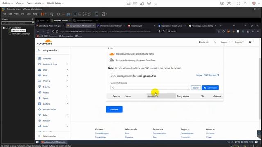The height and width of the screenshot is (147, 262).
Task: Open the user account icon menu
Action: click(x=251, y=42)
